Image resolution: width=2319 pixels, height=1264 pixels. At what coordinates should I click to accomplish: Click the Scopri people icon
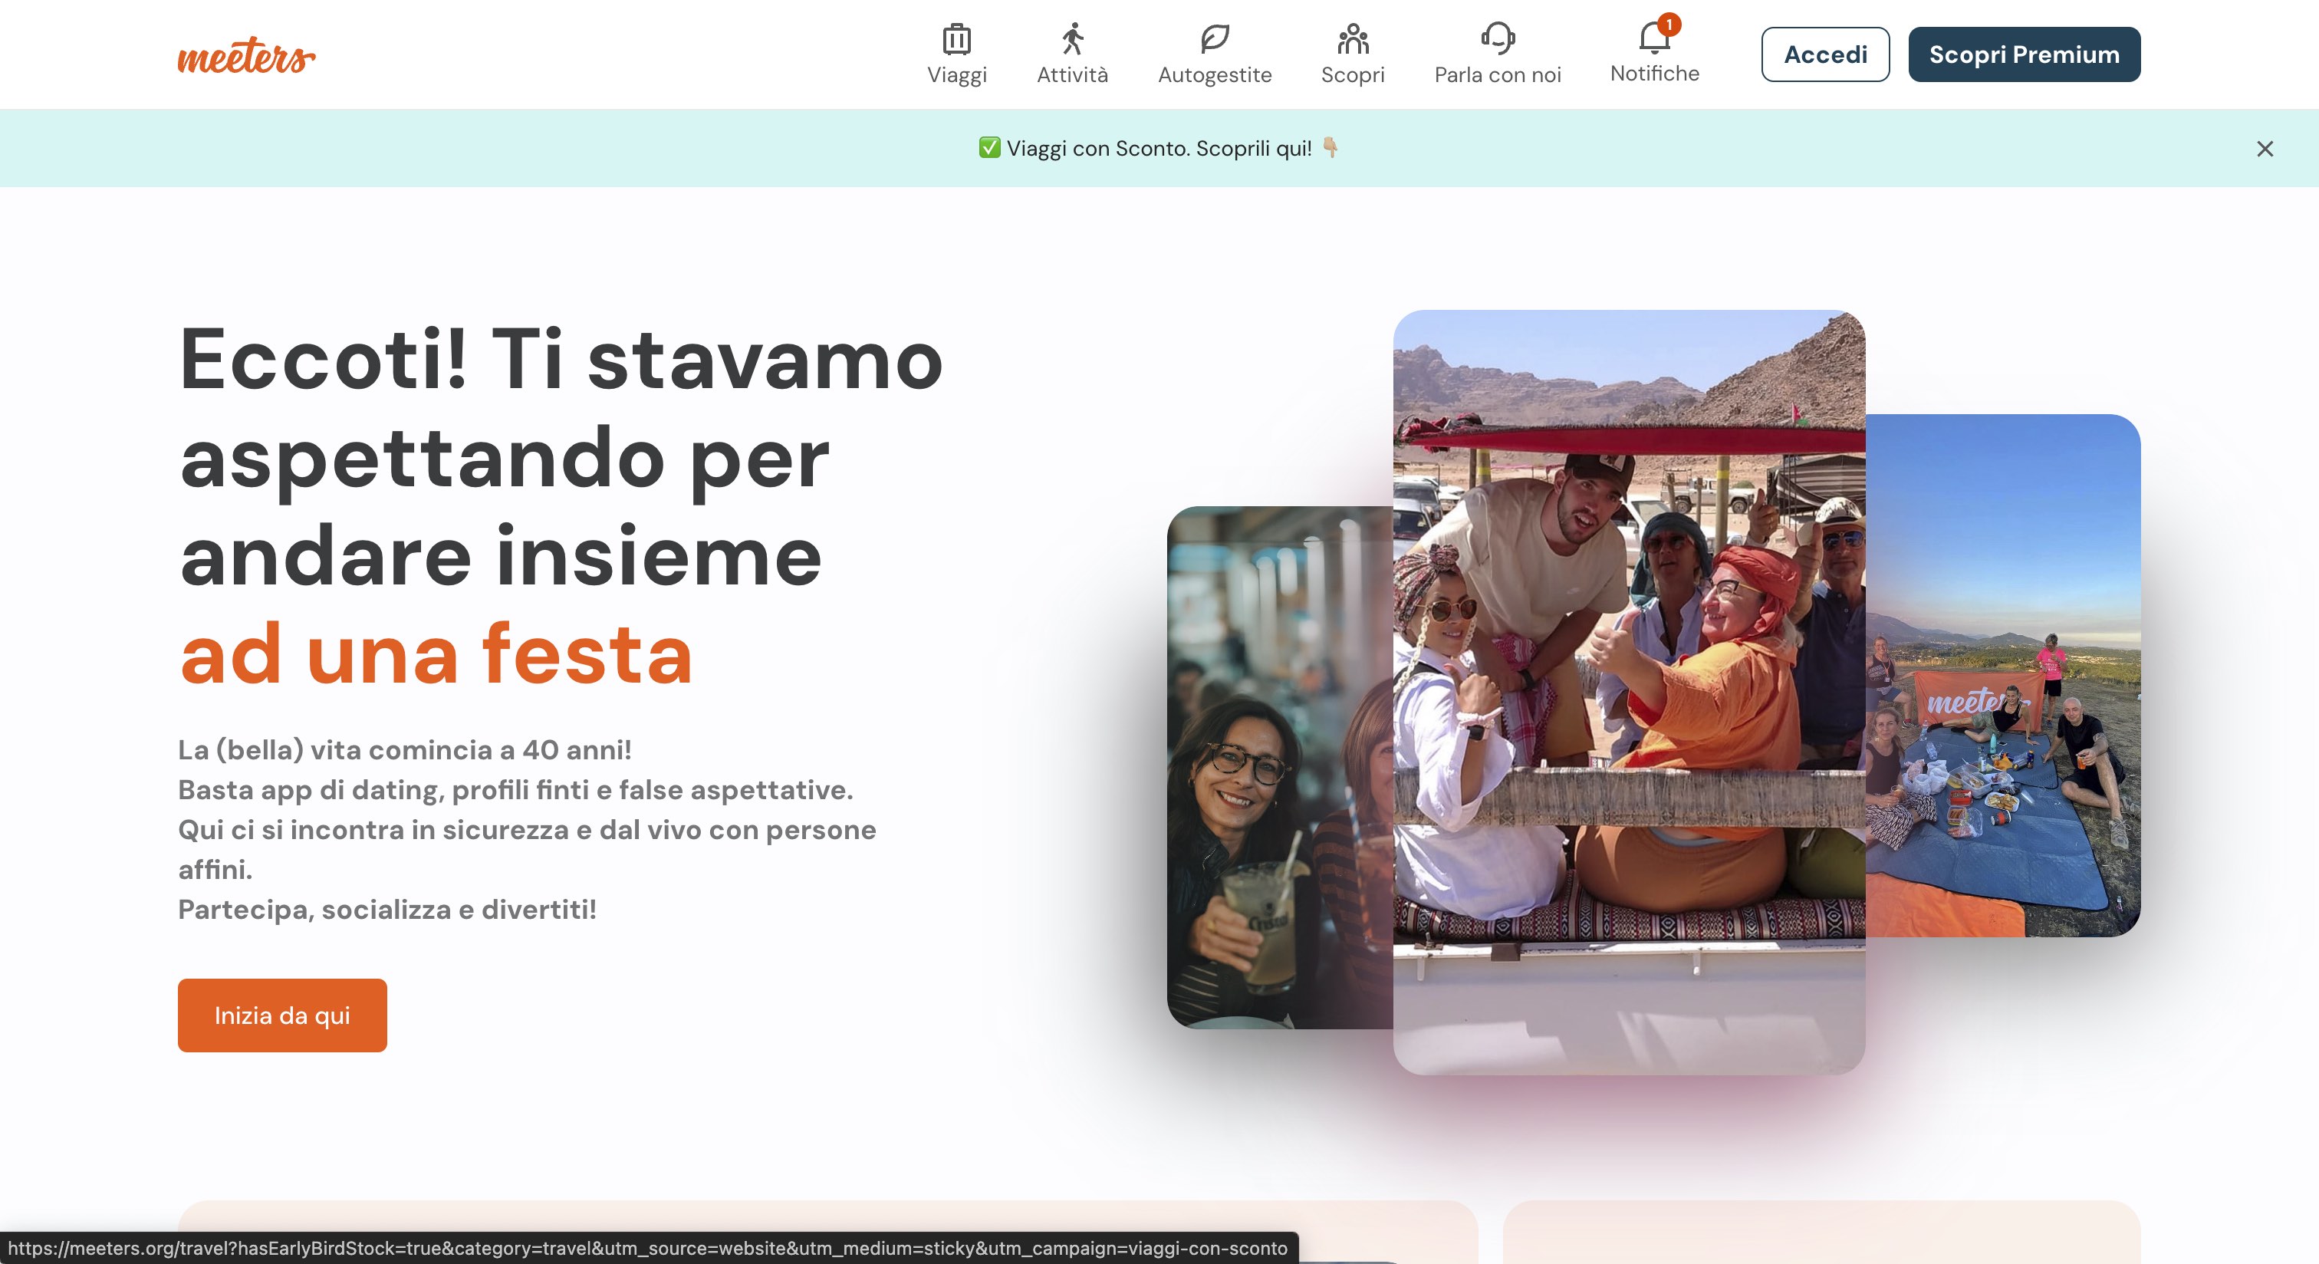click(1353, 38)
